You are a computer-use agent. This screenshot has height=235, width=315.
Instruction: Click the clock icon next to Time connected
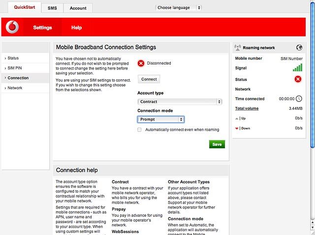coord(299,99)
